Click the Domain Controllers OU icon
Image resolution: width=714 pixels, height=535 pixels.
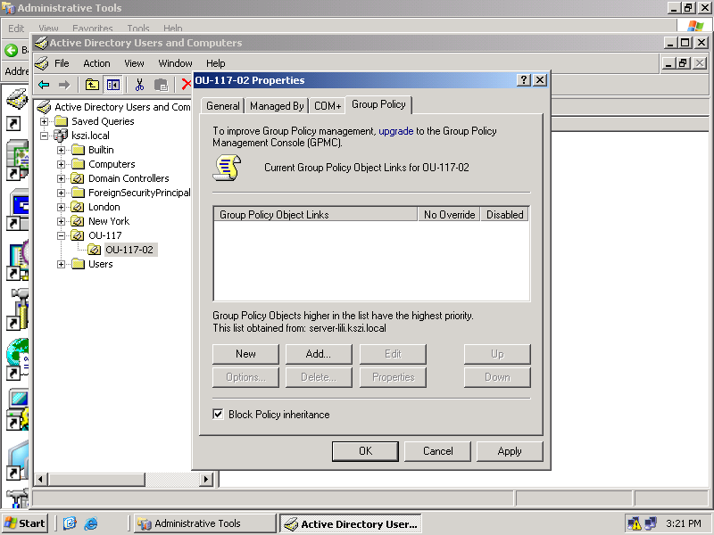(x=78, y=178)
